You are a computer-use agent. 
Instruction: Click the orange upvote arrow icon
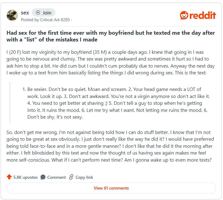(9, 177)
